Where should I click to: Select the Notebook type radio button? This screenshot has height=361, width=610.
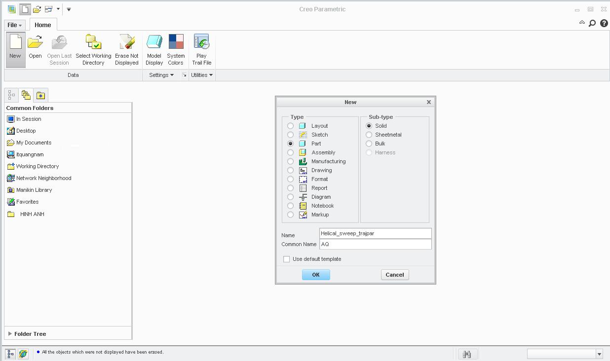(x=291, y=206)
